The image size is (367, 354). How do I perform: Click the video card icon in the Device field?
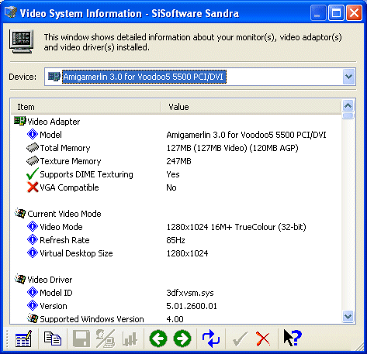[x=54, y=77]
